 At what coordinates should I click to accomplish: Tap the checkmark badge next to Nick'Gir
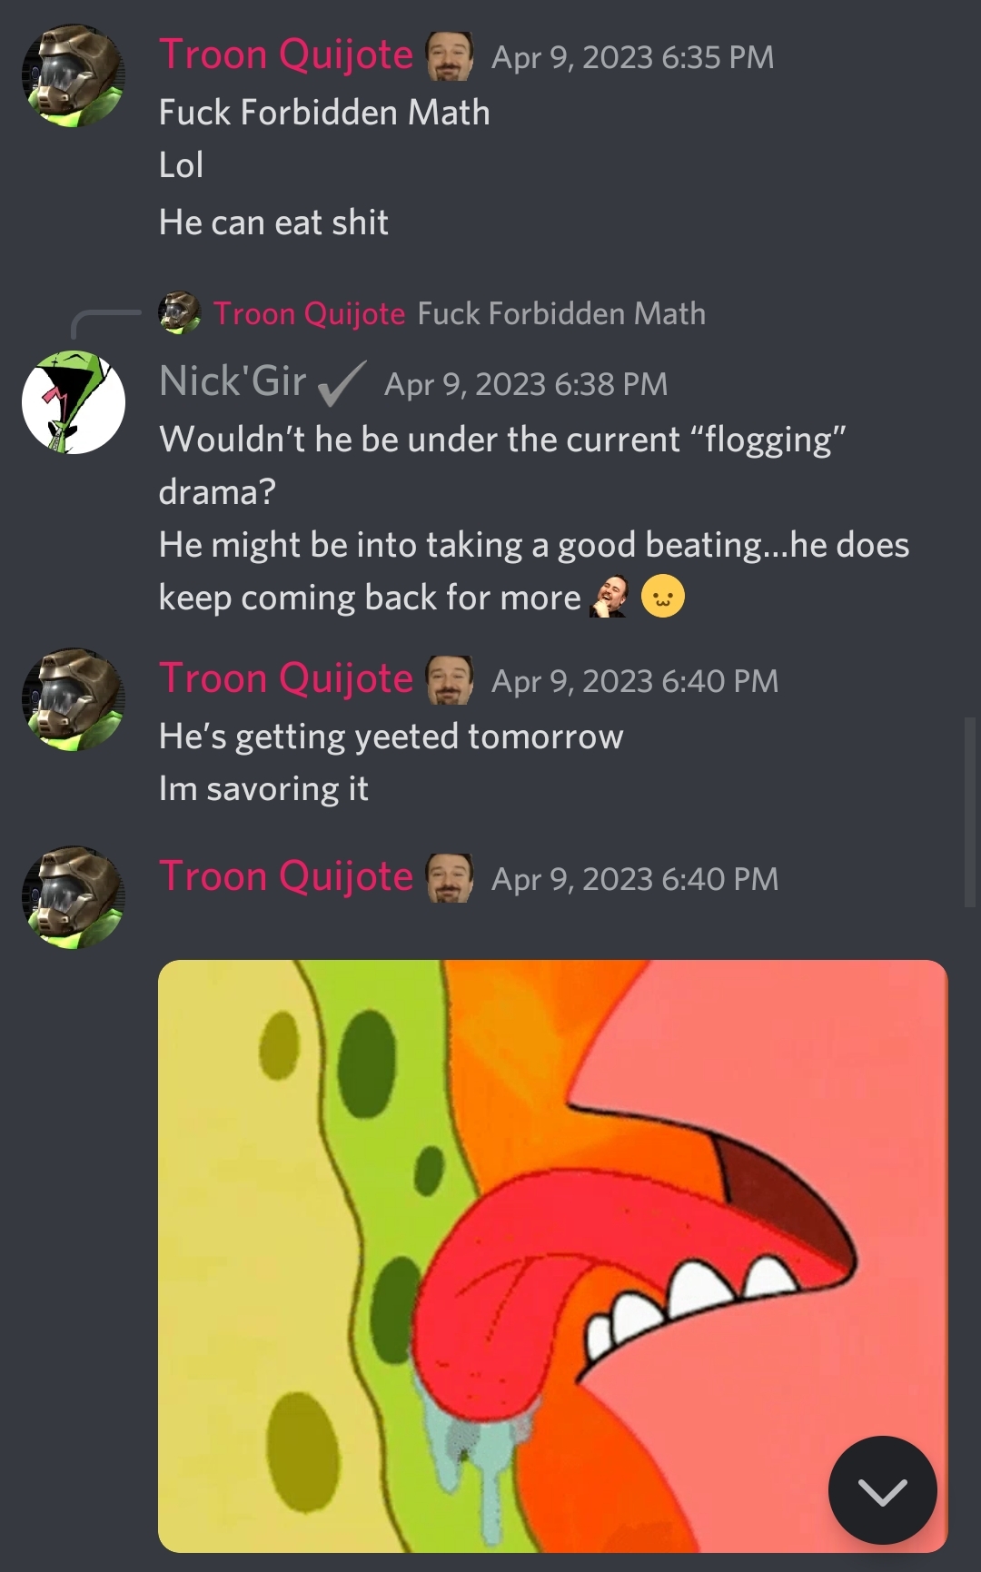point(342,383)
